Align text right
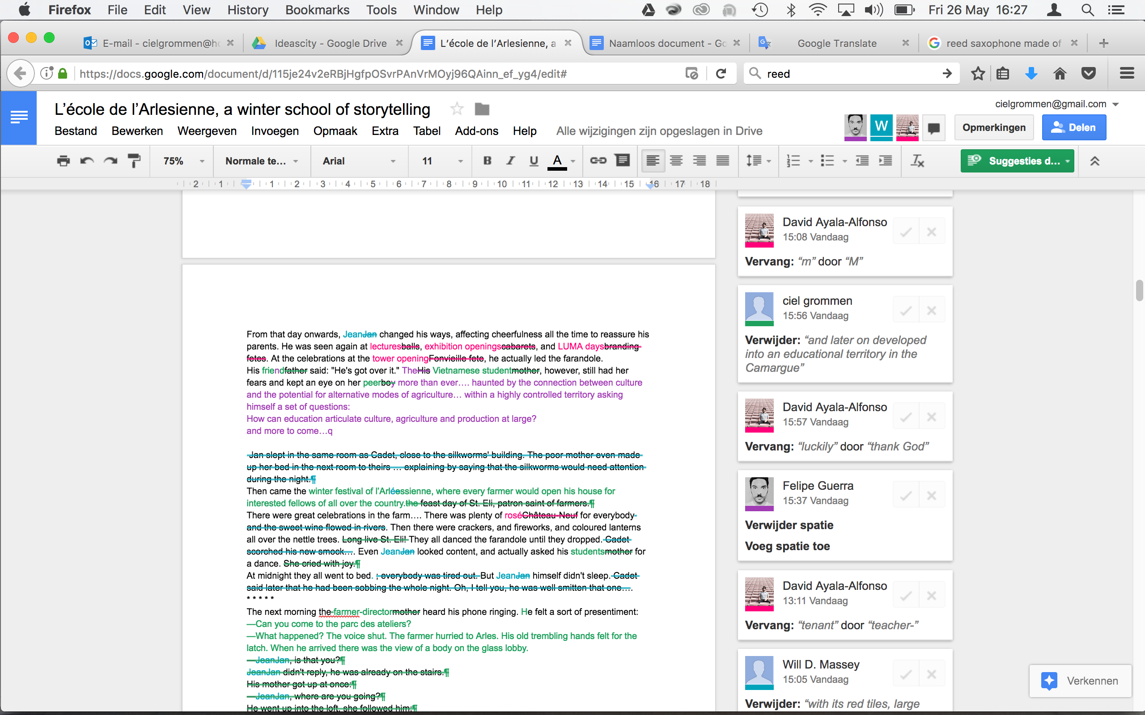 (700, 161)
